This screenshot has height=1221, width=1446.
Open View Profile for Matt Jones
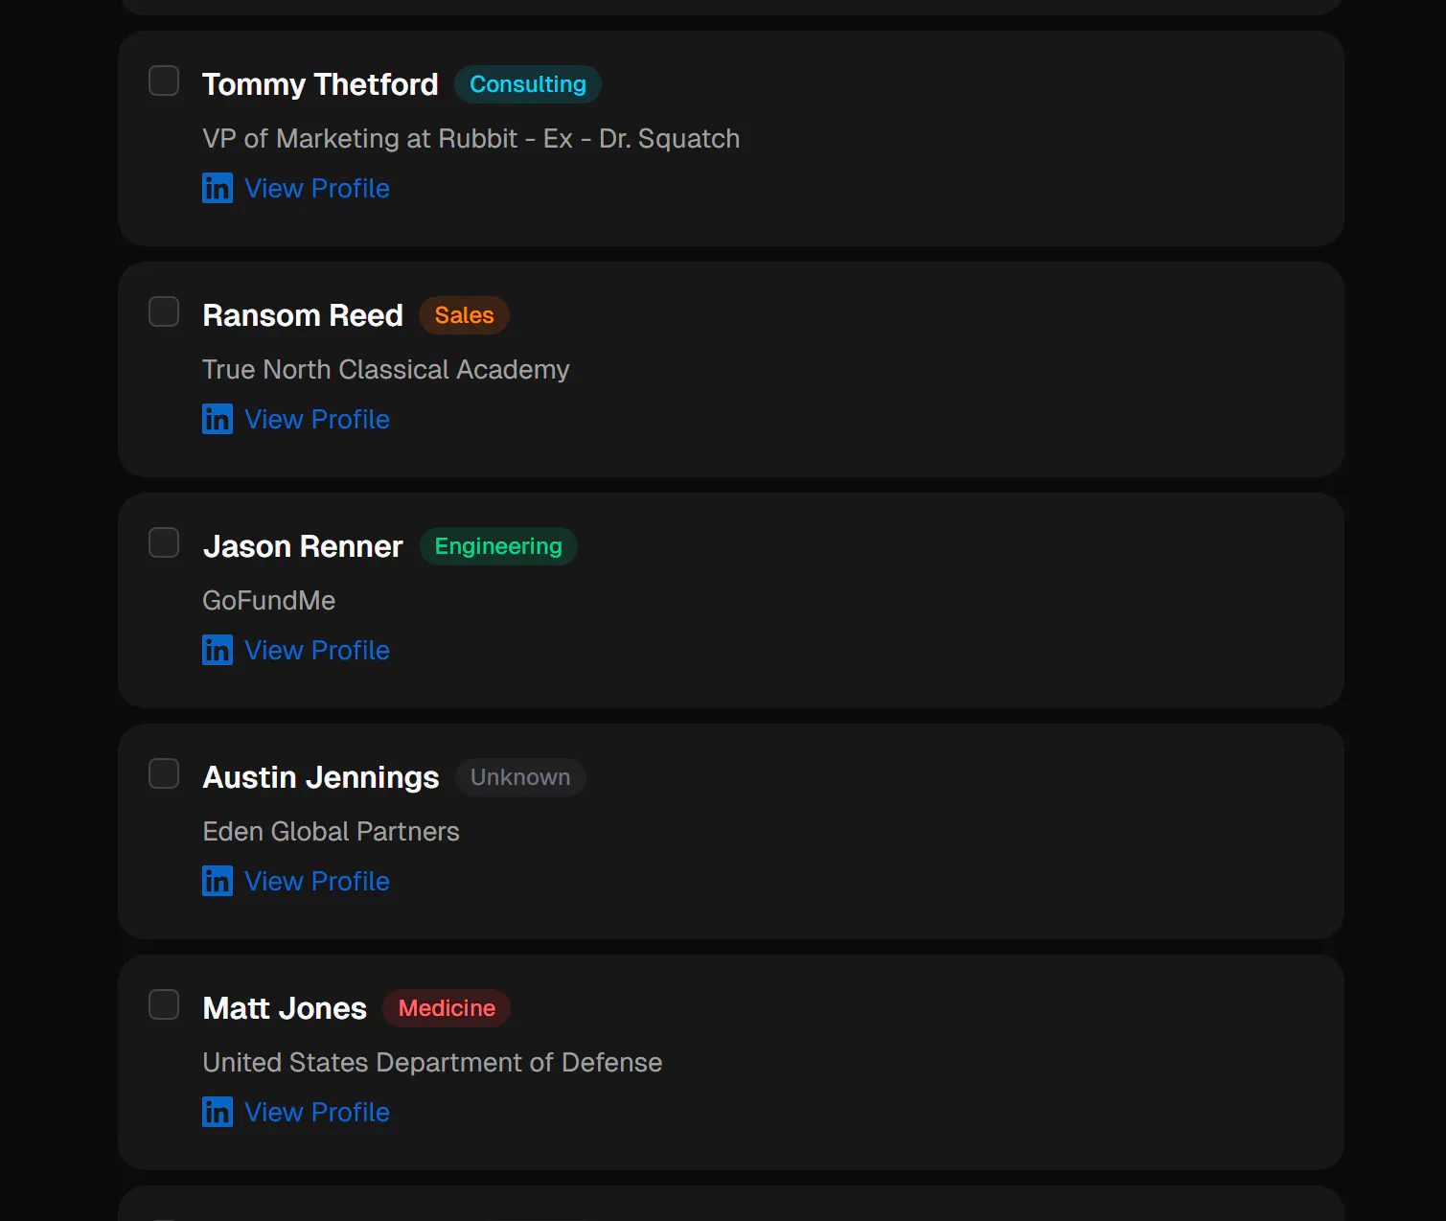317,1112
